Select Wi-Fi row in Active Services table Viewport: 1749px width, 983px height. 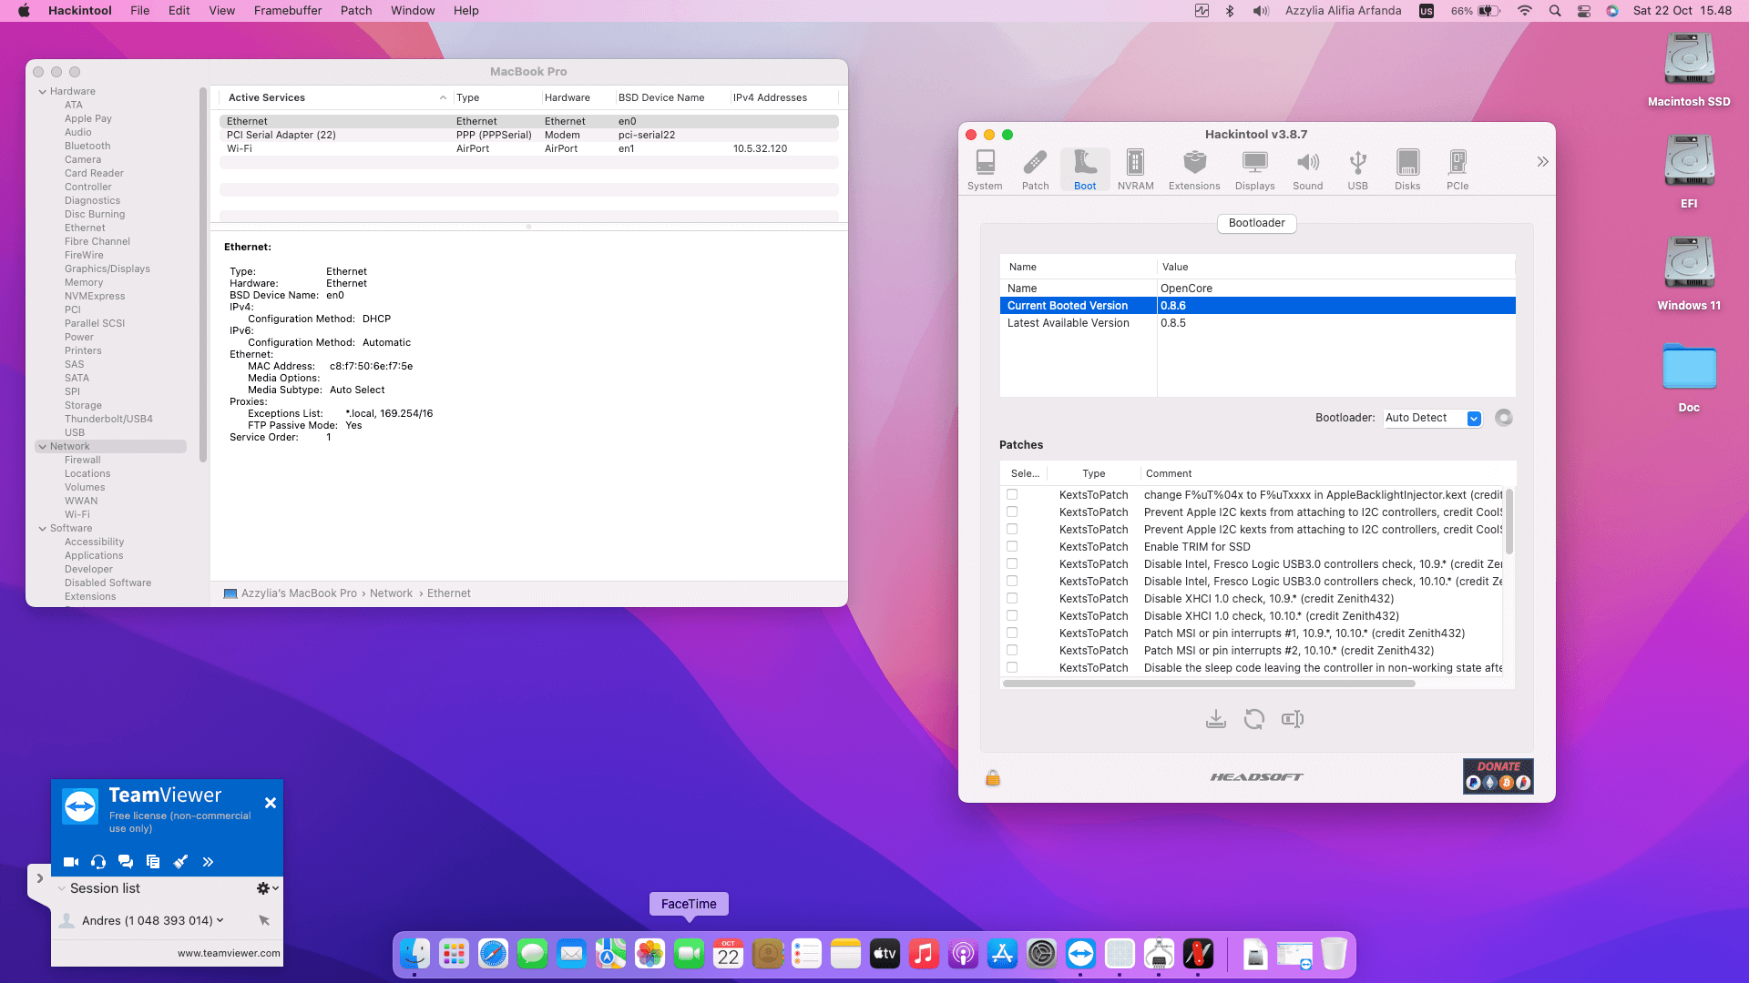coord(528,148)
